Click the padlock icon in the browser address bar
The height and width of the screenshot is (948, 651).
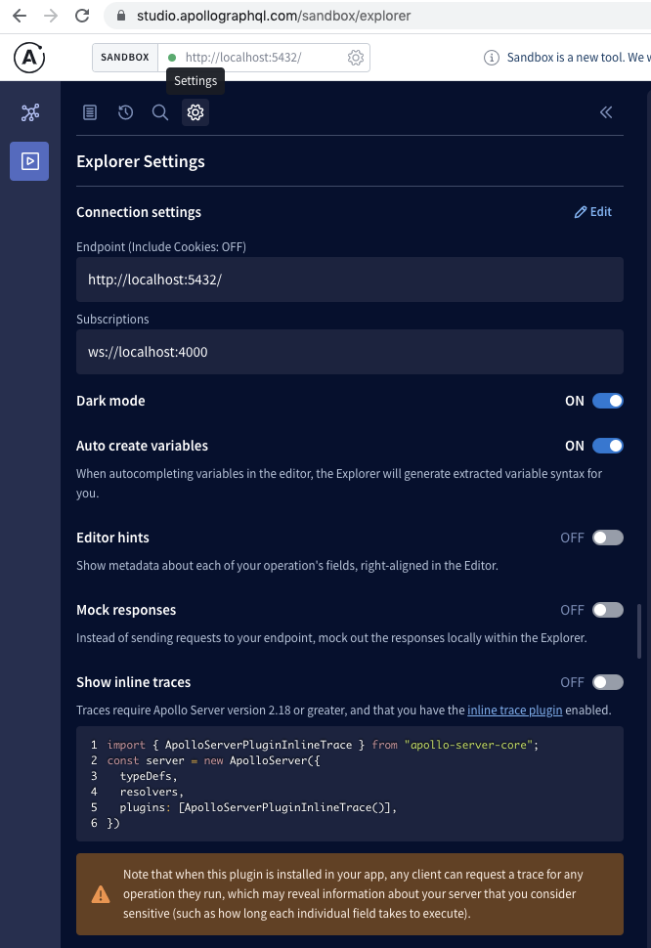pyautogui.click(x=119, y=16)
